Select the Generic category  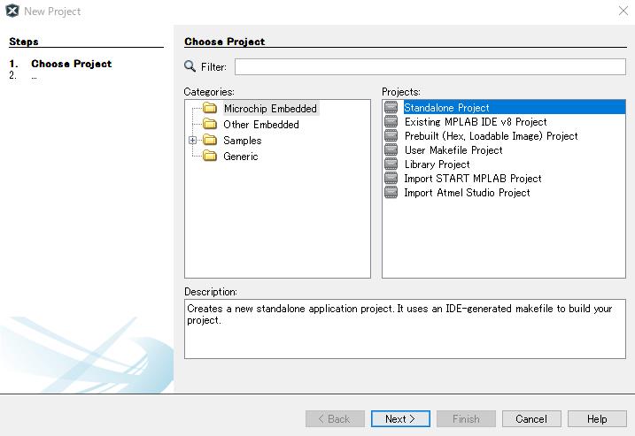[x=241, y=157]
